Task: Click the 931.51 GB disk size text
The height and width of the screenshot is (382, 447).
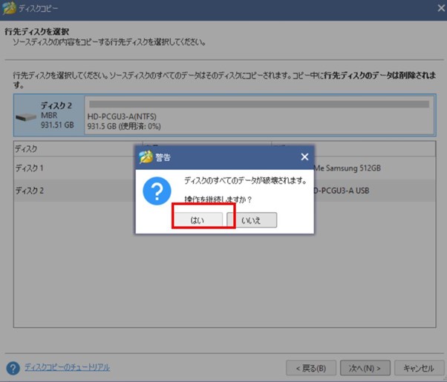Action: pos(57,125)
